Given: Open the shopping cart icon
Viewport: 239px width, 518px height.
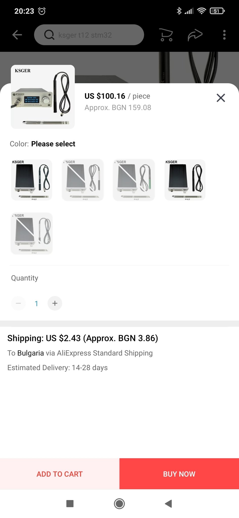Looking at the screenshot, I should 166,35.
